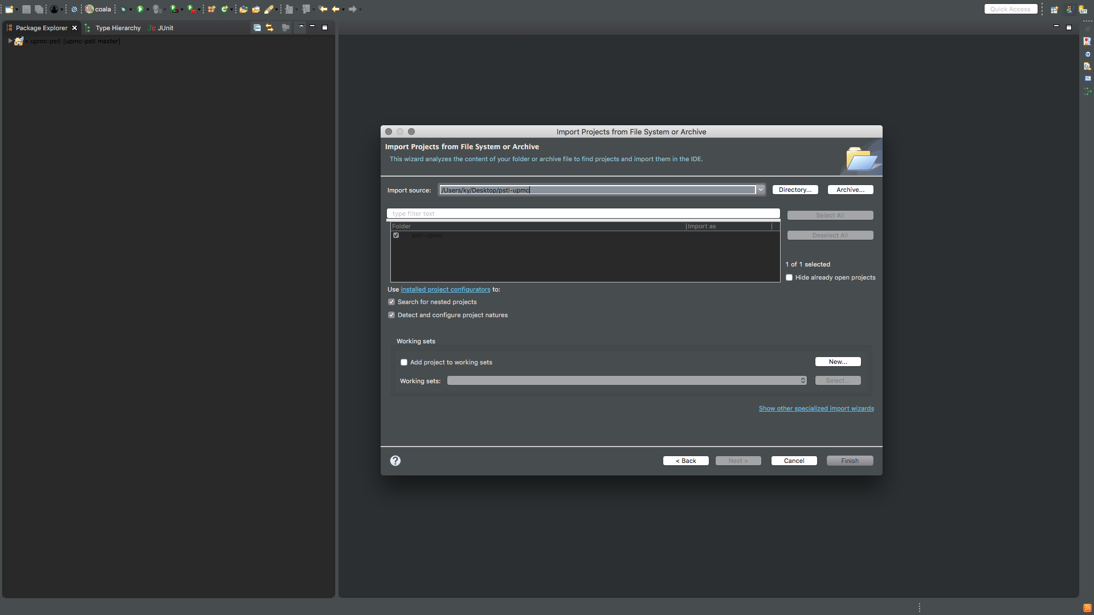Click the import source input field

pyautogui.click(x=597, y=189)
